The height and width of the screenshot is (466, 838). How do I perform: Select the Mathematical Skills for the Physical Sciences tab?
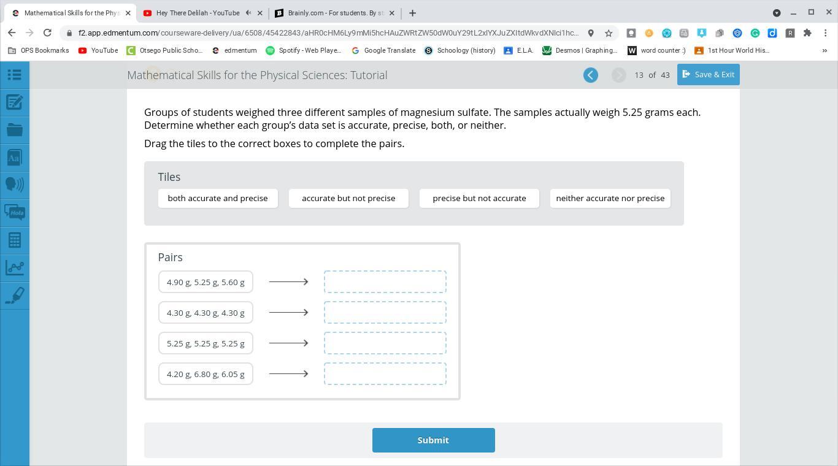coord(72,13)
